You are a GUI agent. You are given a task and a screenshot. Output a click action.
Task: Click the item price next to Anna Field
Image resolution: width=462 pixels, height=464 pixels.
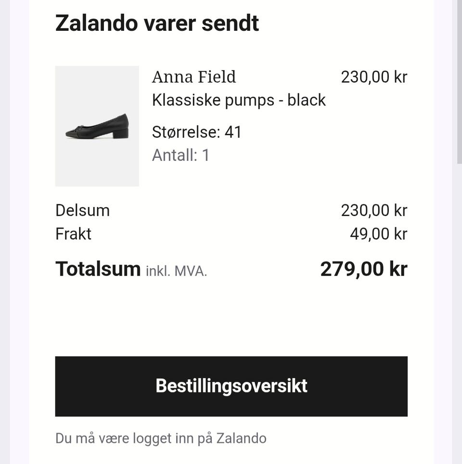tap(374, 77)
